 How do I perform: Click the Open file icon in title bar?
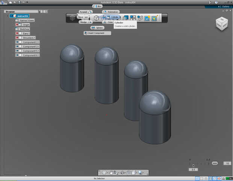coord(15,2)
